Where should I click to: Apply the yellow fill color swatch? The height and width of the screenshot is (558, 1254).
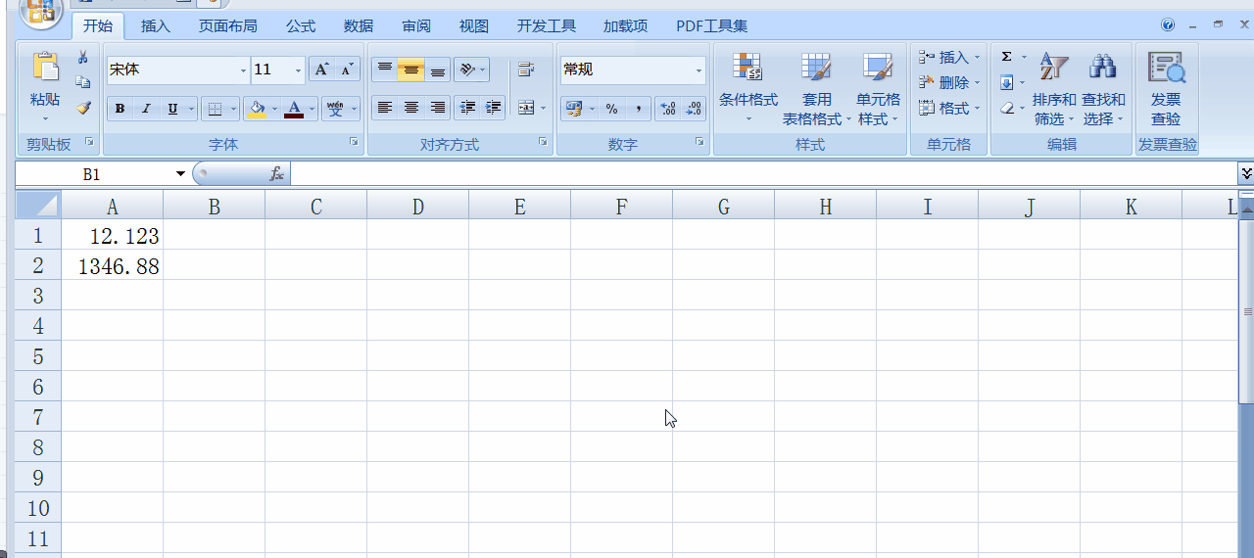[257, 109]
